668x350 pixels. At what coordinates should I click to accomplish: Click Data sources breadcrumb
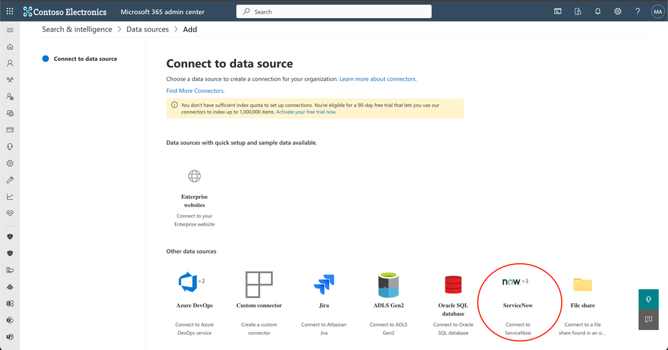coord(147,29)
